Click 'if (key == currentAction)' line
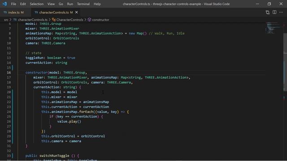 point(76,117)
